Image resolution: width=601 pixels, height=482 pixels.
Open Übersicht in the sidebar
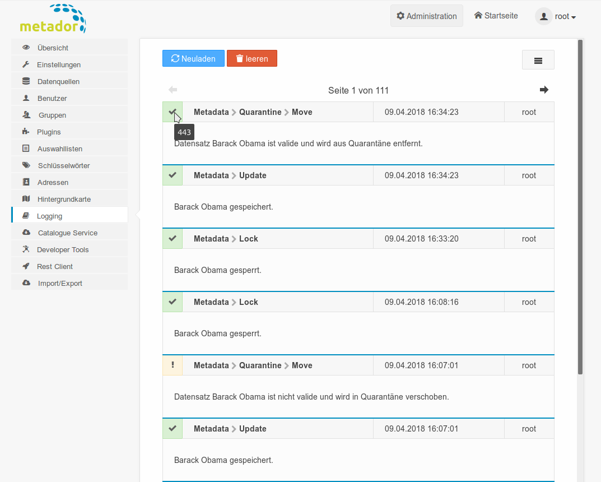(70, 48)
